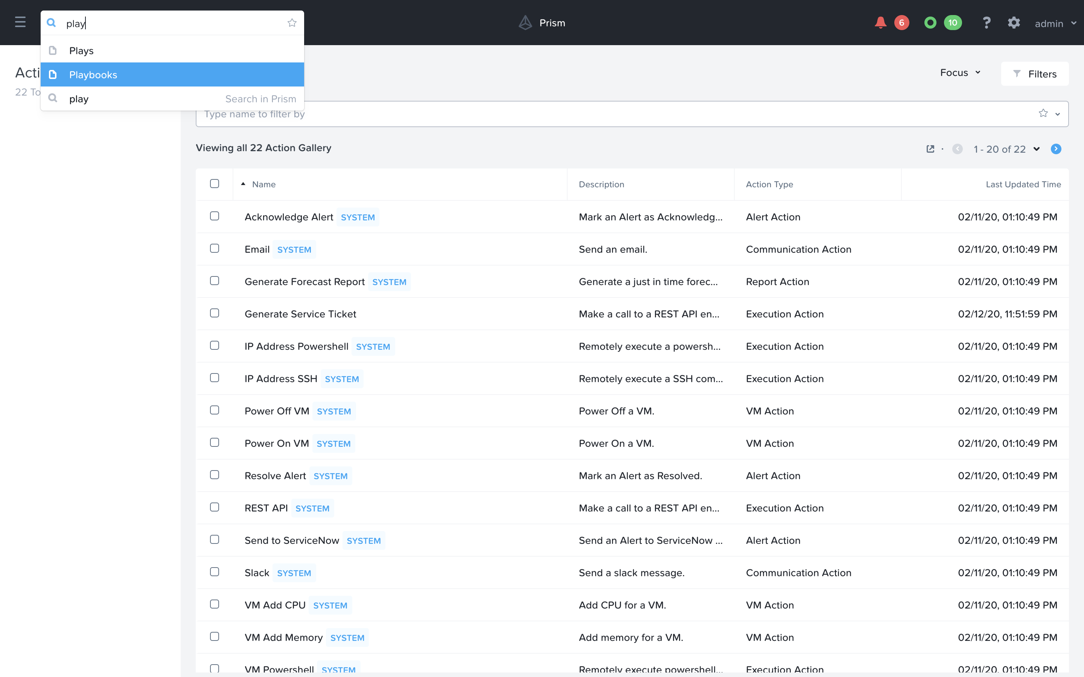The width and height of the screenshot is (1084, 677).
Task: Click the Name column sort arrow
Action: point(243,184)
